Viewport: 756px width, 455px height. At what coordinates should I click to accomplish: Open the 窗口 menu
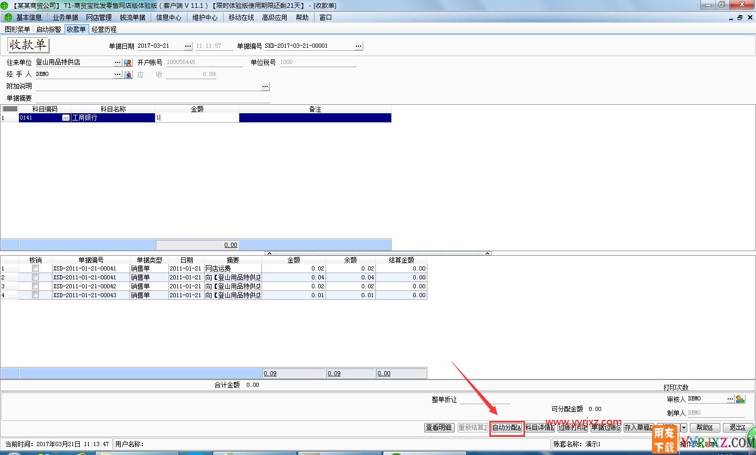click(325, 17)
